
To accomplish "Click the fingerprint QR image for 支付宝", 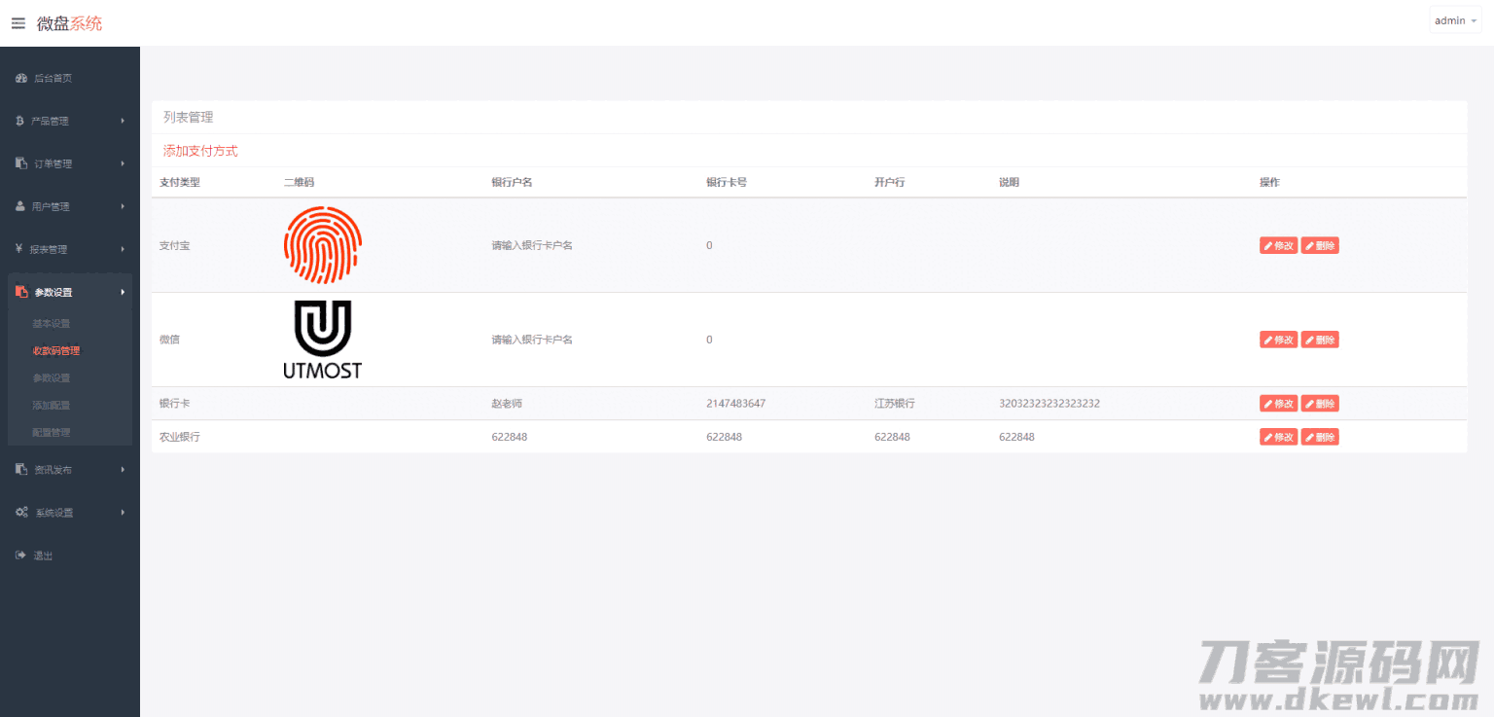I will point(323,245).
